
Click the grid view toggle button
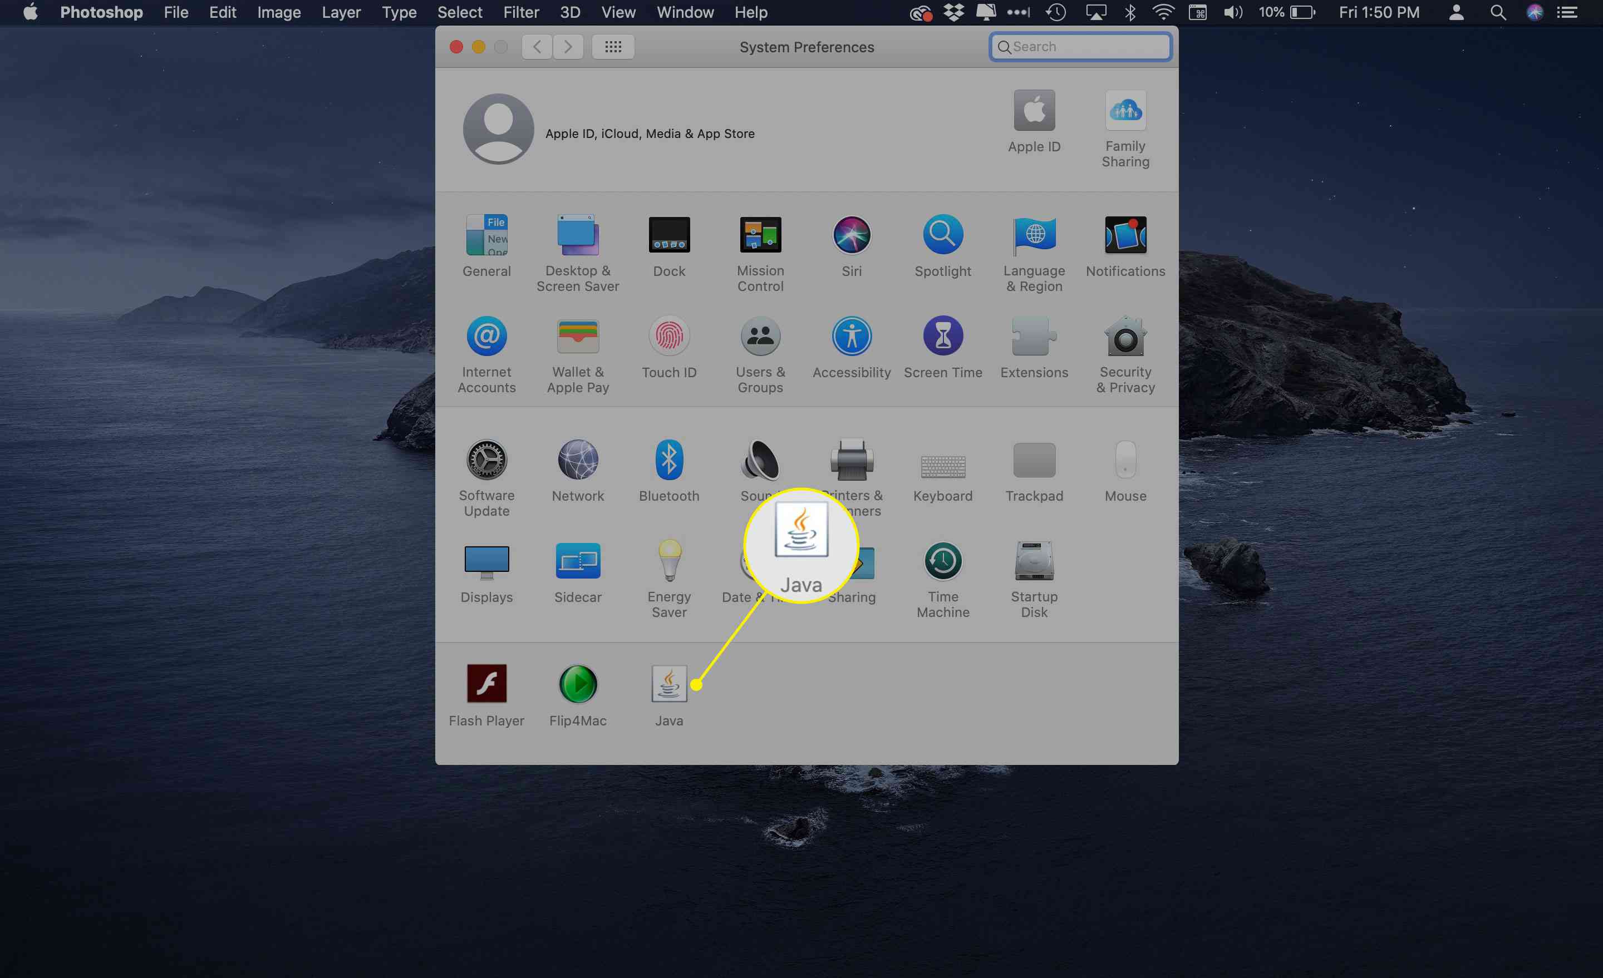(x=612, y=46)
